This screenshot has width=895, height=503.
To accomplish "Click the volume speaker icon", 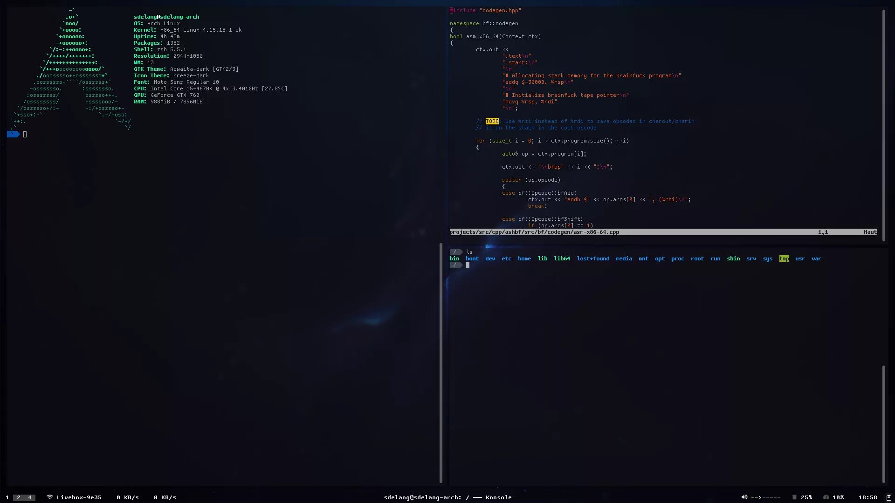I will click(x=744, y=497).
